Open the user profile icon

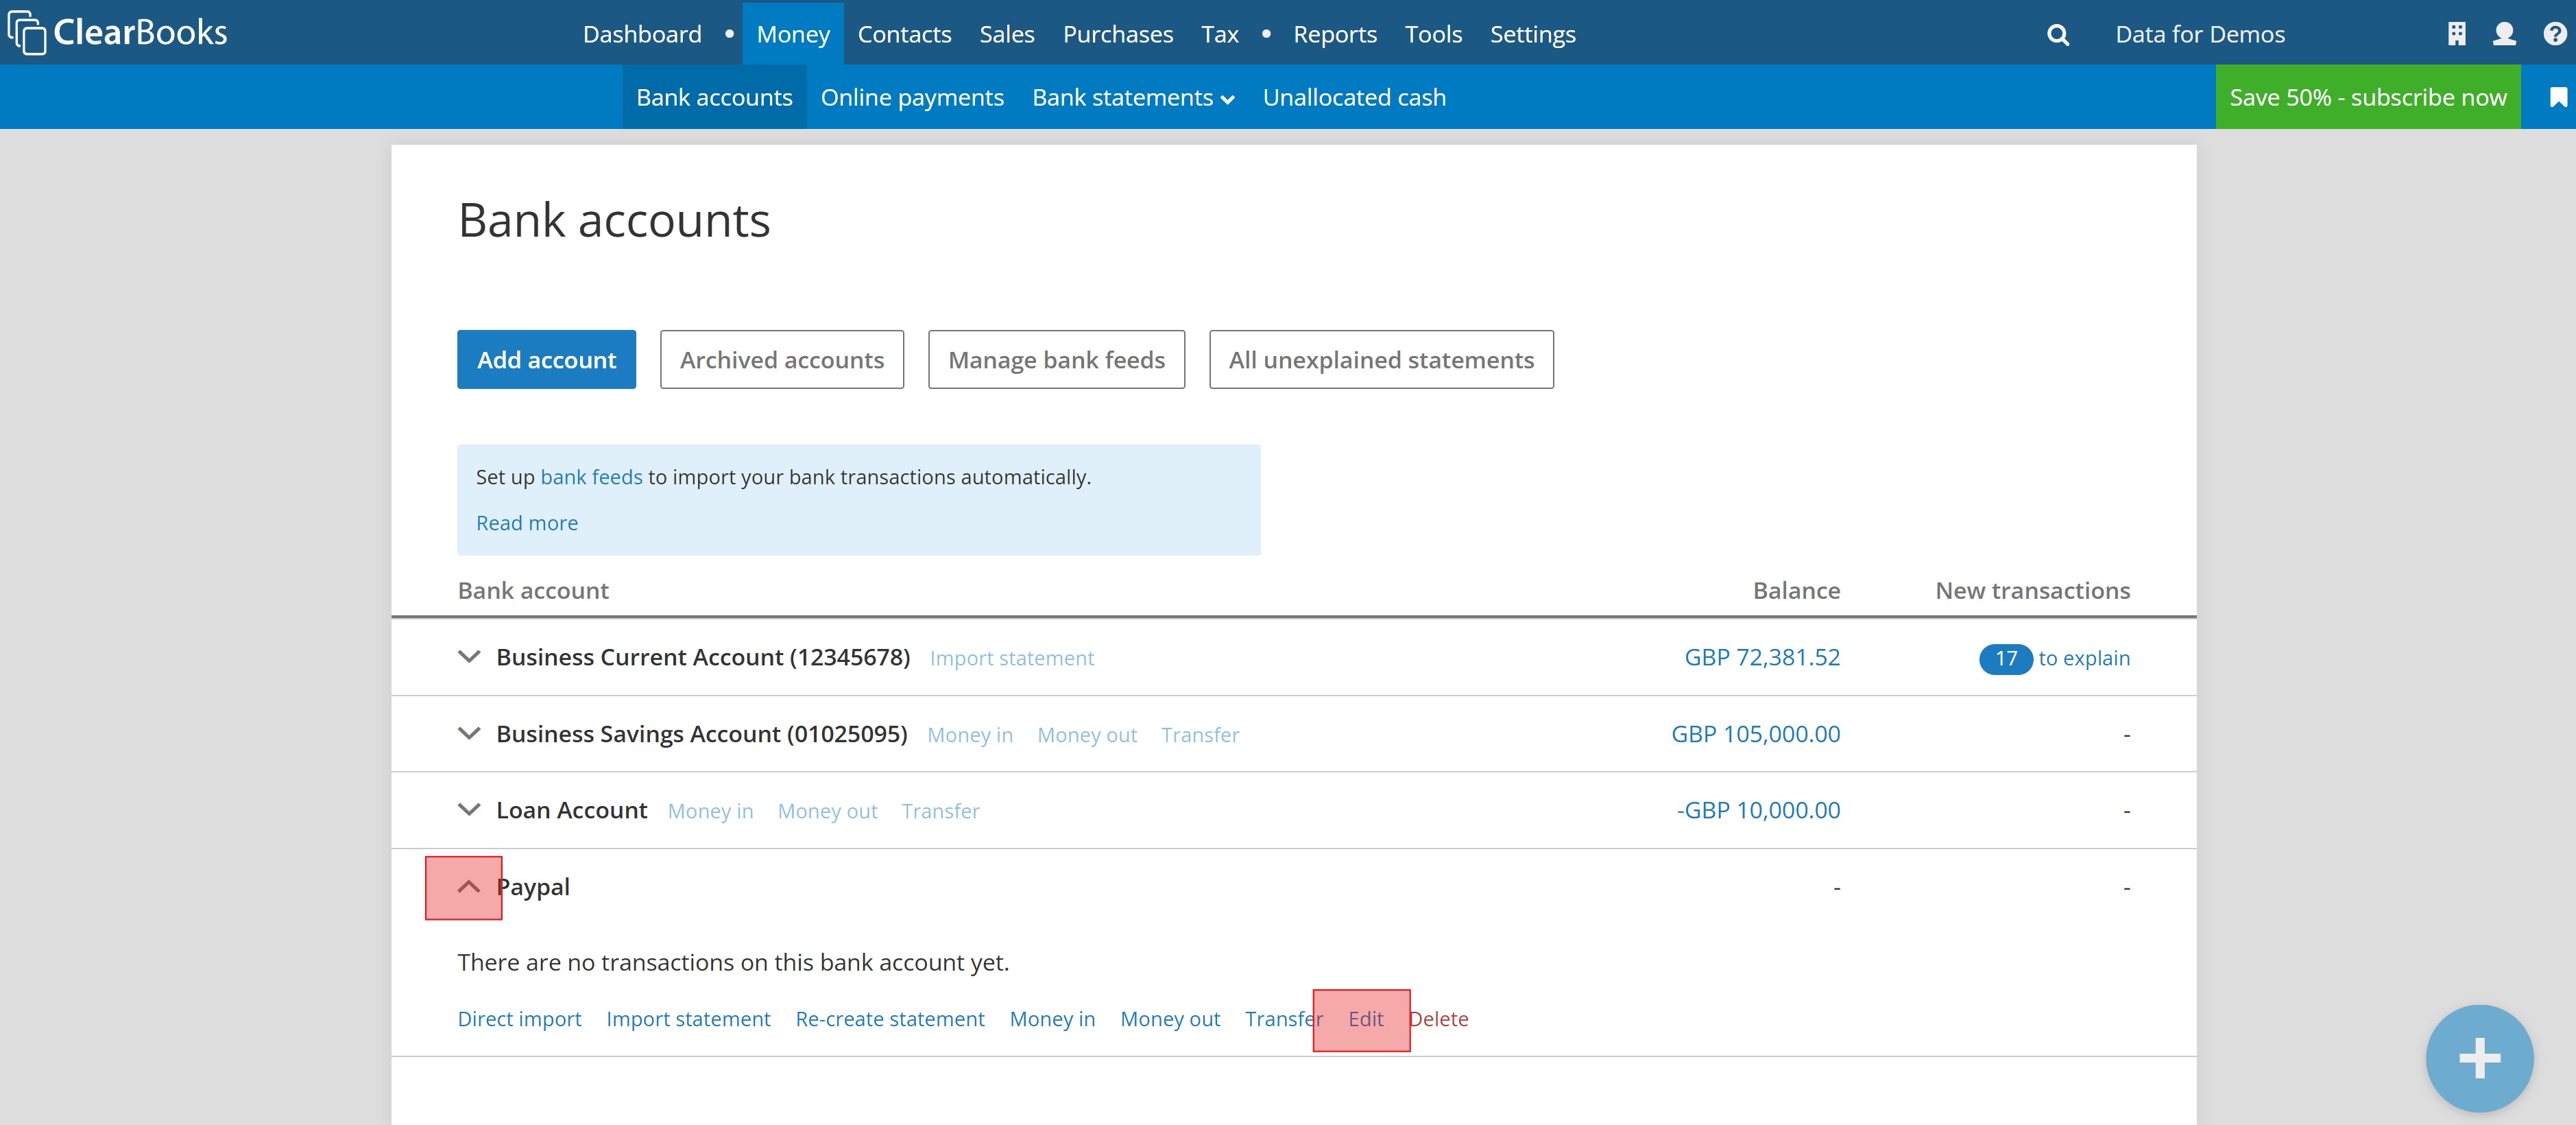coord(2504,34)
